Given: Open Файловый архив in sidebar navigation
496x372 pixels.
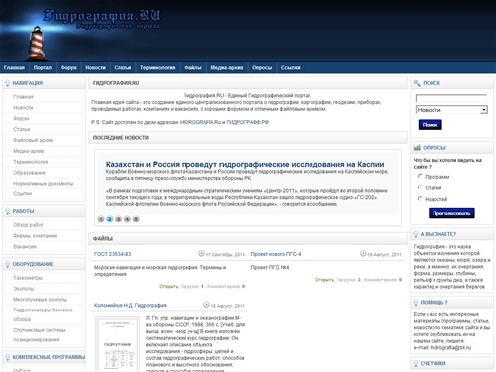Looking at the screenshot, I should [x=33, y=140].
